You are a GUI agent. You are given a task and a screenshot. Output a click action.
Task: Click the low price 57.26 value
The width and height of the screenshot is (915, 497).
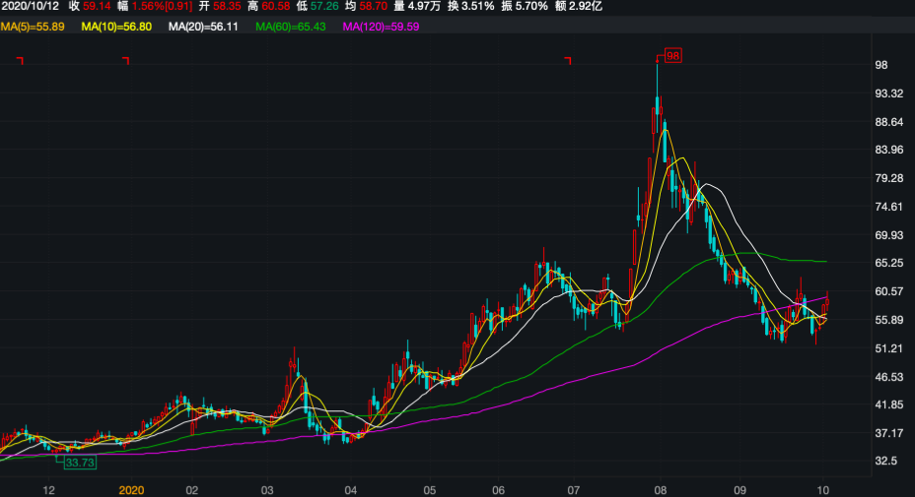(x=324, y=6)
